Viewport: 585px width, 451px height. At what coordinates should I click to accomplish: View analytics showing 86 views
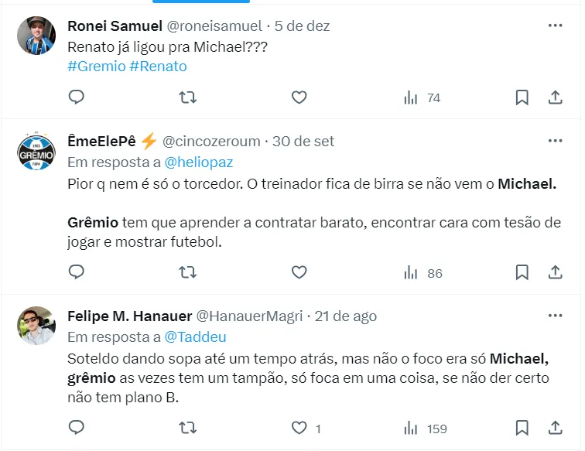coord(422,272)
